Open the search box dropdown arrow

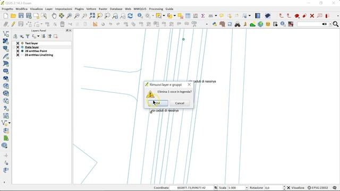pos(330,24)
